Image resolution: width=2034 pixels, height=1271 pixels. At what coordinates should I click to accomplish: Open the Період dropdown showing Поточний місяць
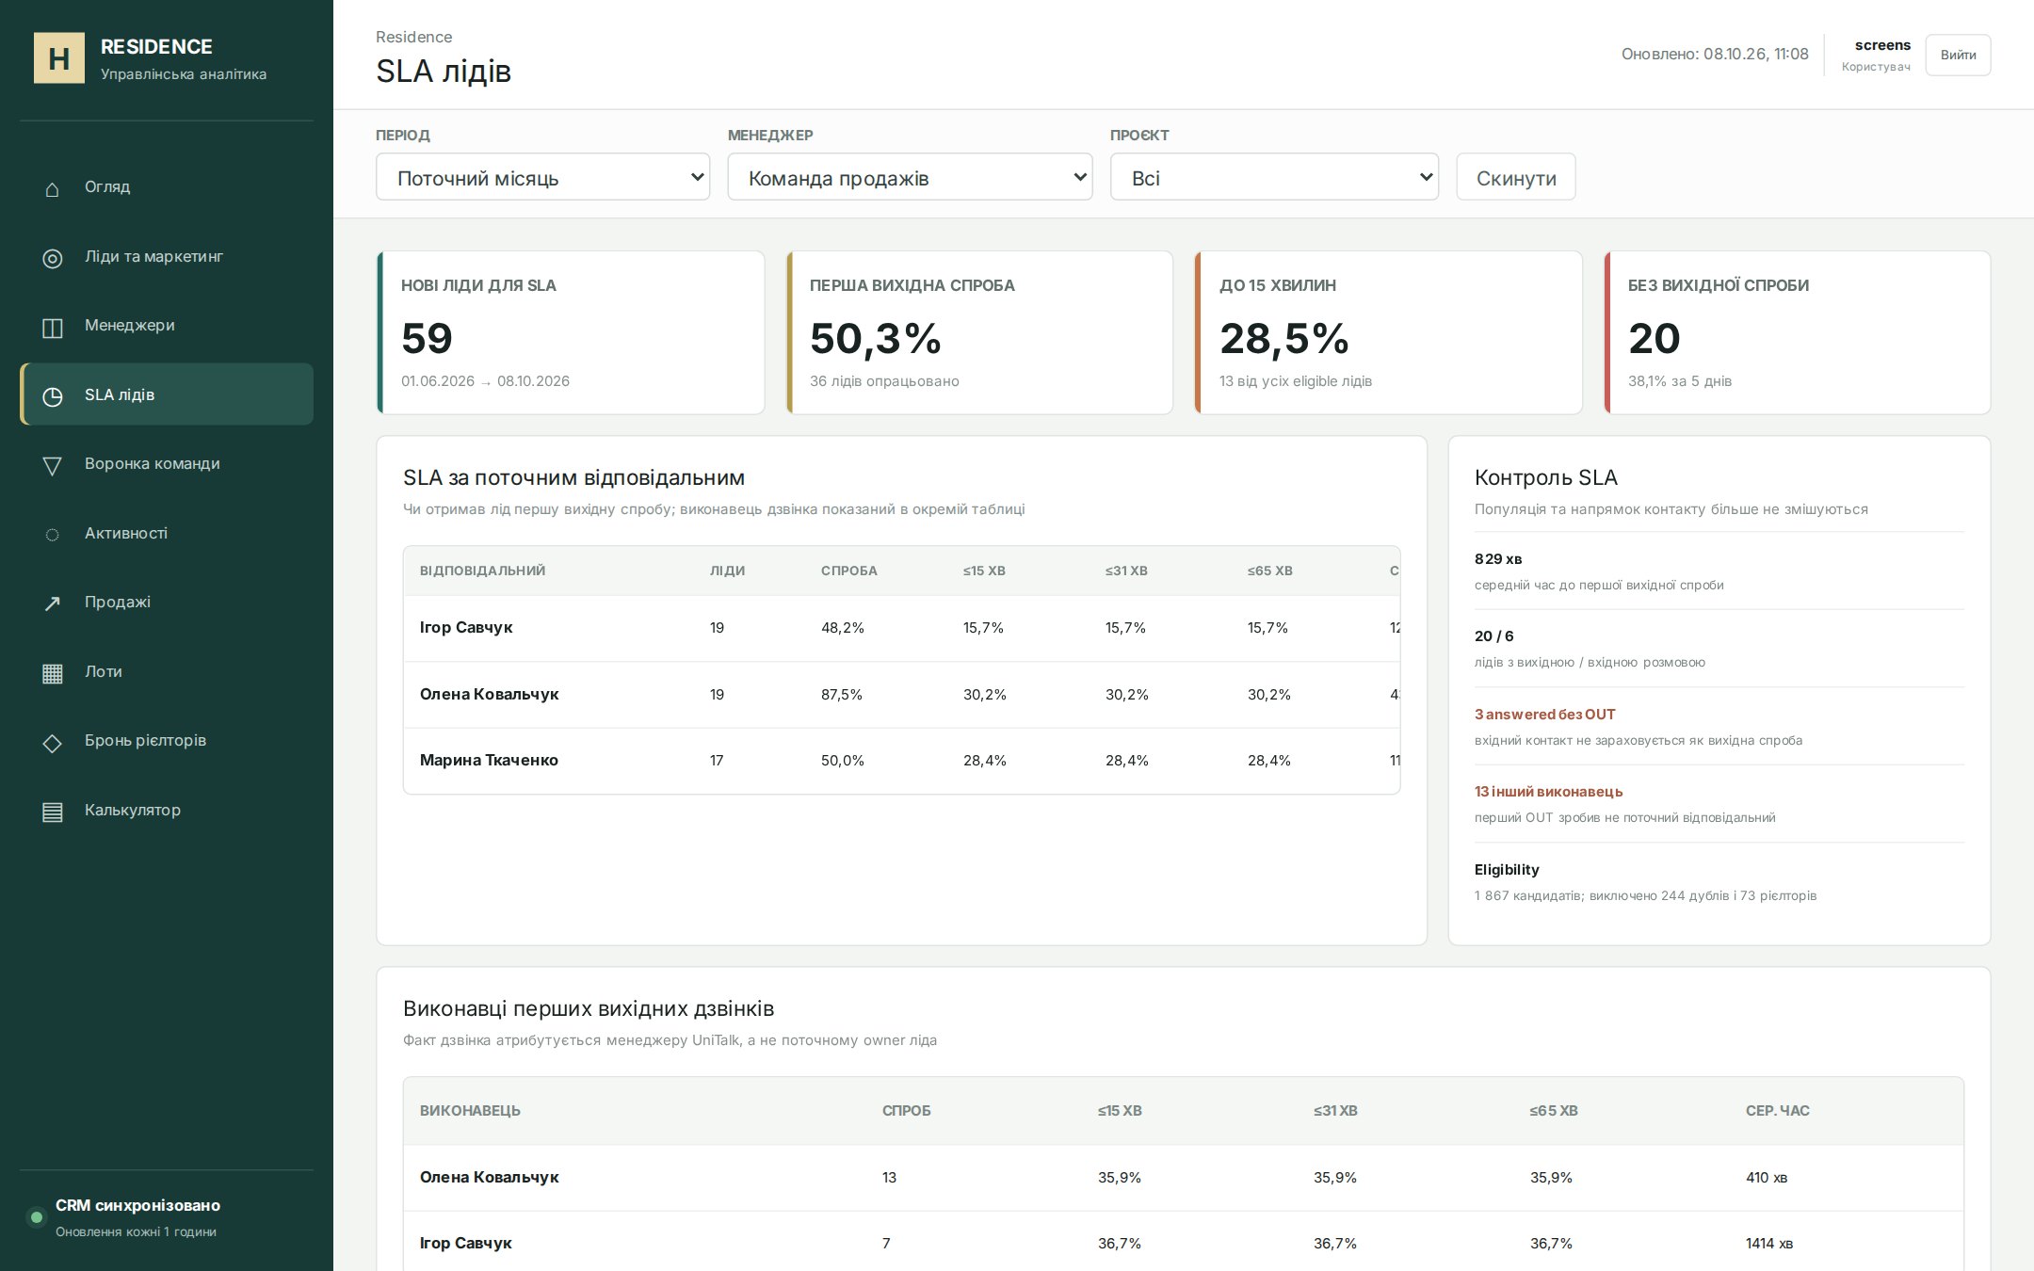tap(542, 177)
